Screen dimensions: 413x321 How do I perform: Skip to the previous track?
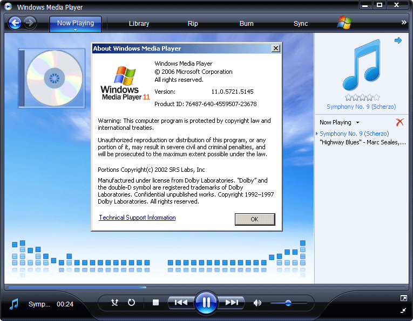pyautogui.click(x=181, y=303)
